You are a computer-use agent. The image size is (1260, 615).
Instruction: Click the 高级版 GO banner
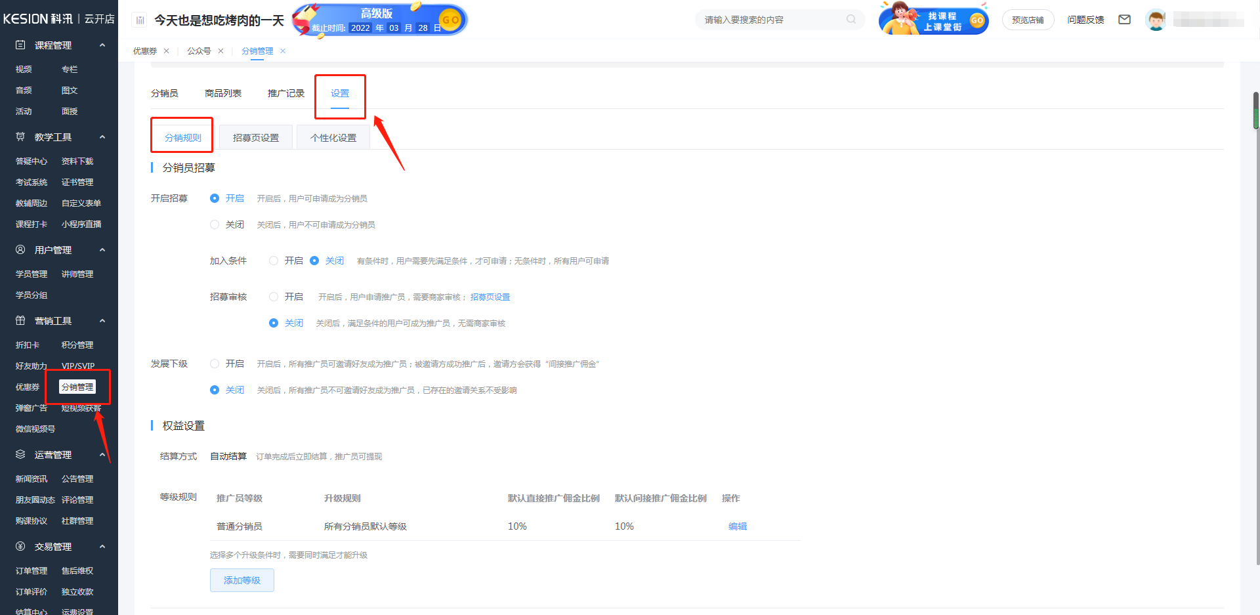pyautogui.click(x=380, y=20)
